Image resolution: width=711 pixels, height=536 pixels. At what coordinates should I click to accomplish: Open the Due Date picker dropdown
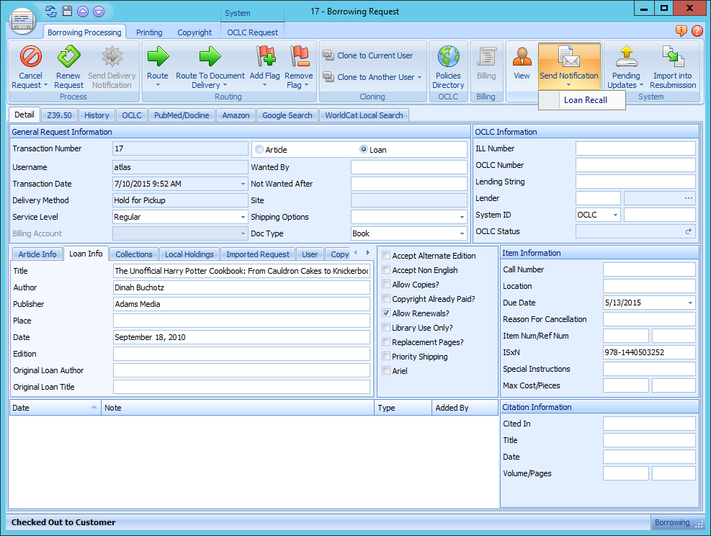(x=690, y=303)
